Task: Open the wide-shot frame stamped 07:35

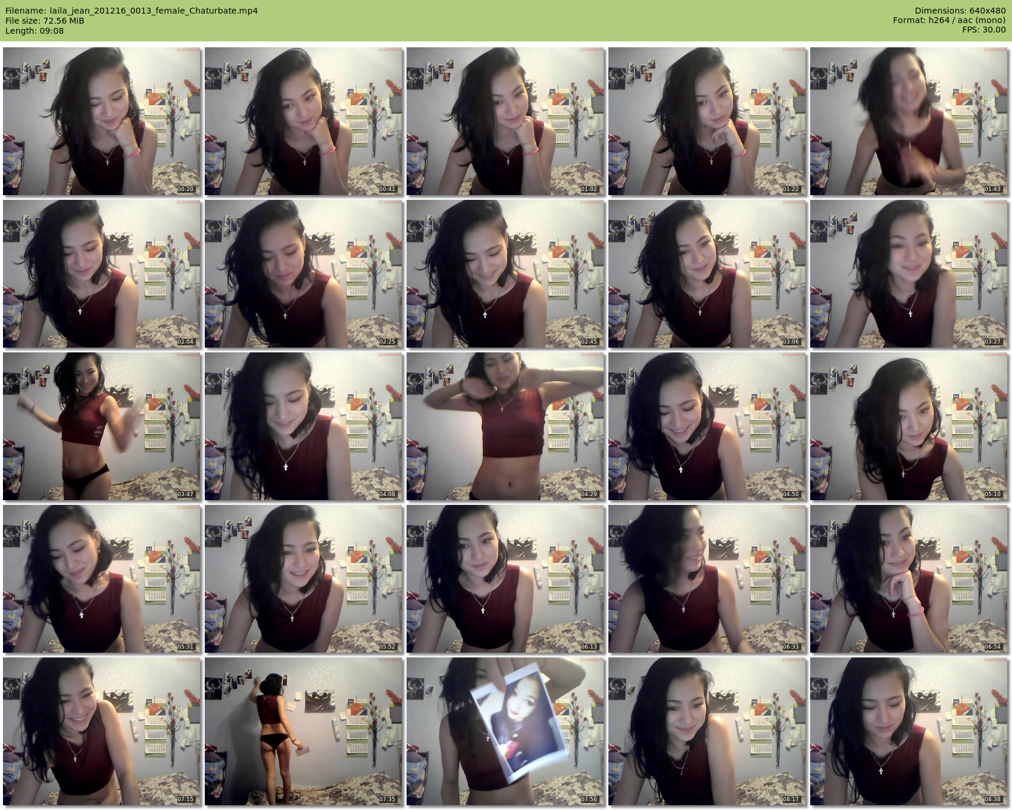Action: pyautogui.click(x=304, y=731)
